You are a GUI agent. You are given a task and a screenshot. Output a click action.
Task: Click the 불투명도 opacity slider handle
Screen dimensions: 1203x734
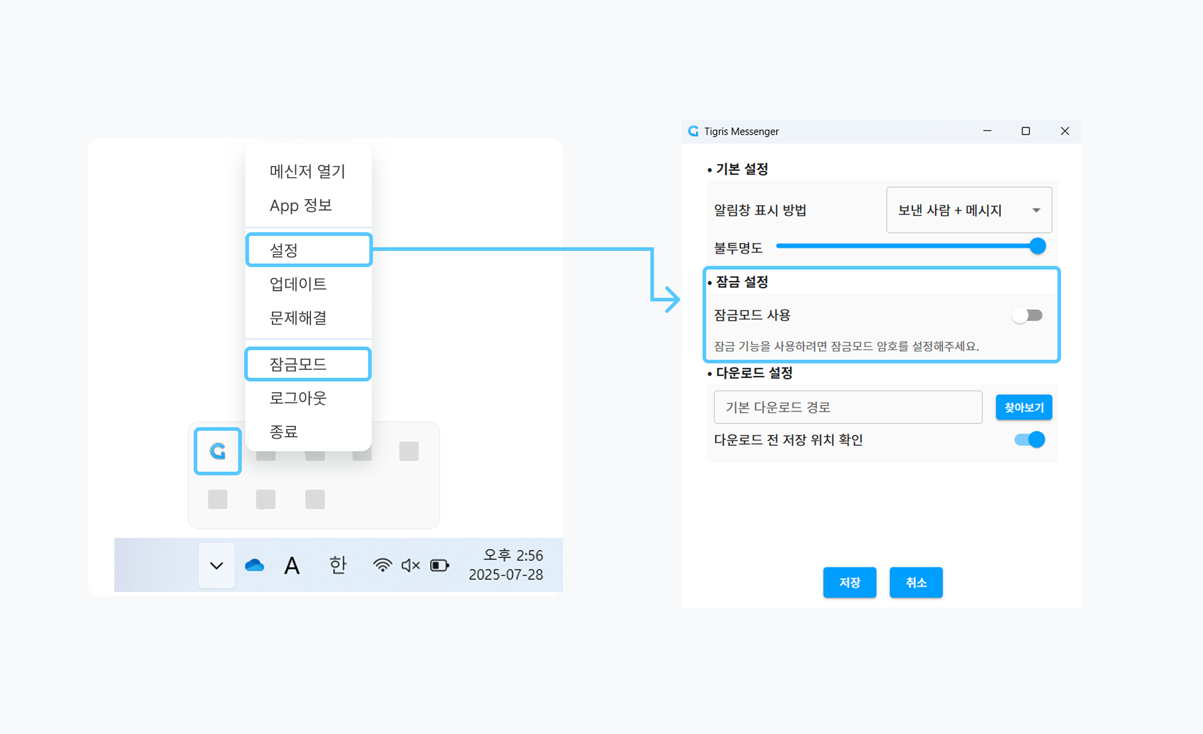click(1038, 246)
